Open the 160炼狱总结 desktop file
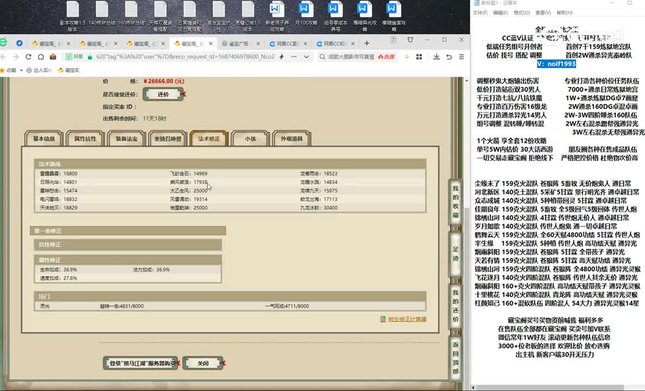 (131, 13)
